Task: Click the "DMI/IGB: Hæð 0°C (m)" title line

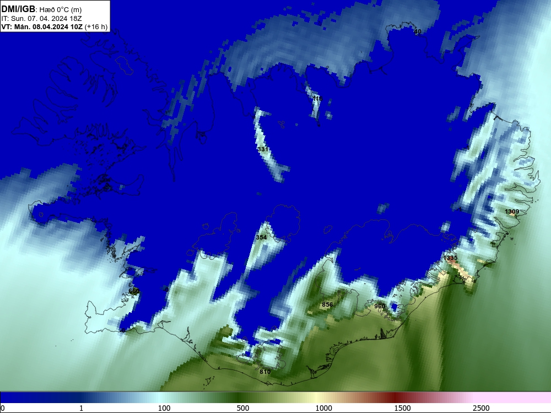Action: [41, 9]
